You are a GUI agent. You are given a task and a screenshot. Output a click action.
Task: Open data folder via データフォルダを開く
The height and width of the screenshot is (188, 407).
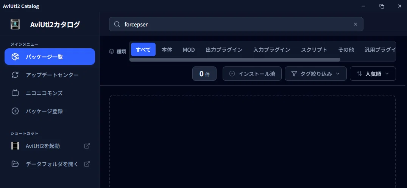(50, 164)
